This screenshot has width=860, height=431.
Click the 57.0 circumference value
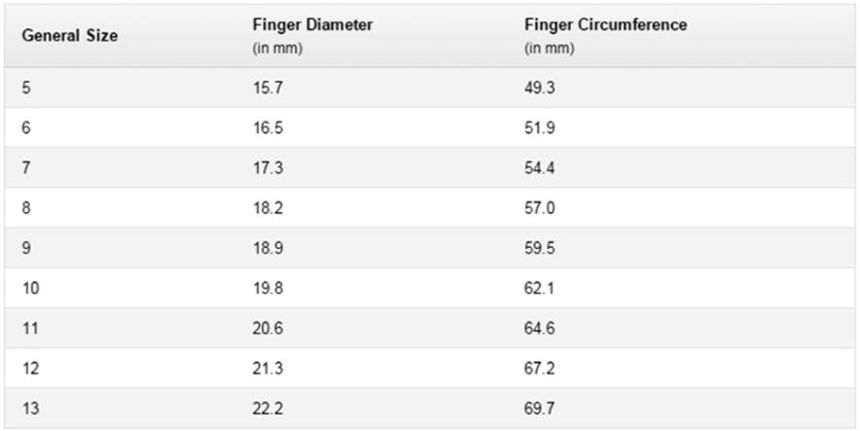point(539,207)
